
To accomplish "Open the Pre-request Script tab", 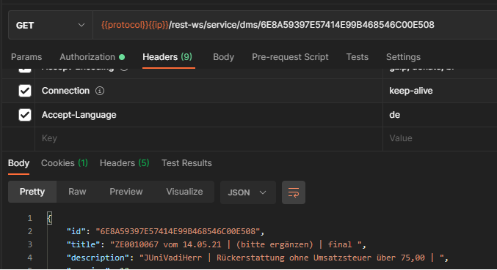I will 290,57.
